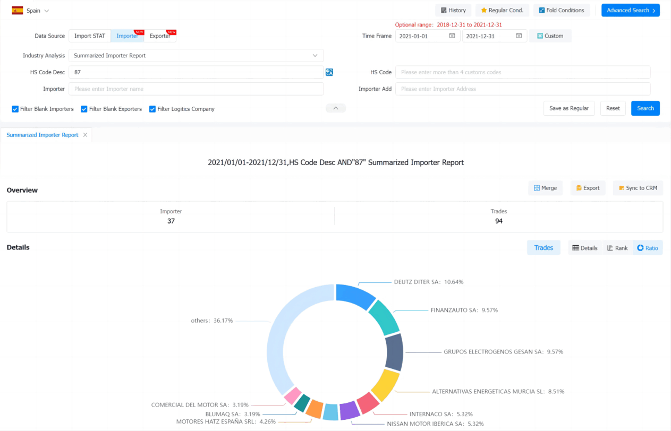Select Importer data source
This screenshot has width=671, height=431.
pyautogui.click(x=128, y=36)
